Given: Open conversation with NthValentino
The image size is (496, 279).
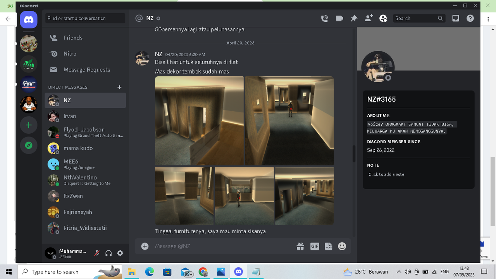Looking at the screenshot, I should pos(85,180).
